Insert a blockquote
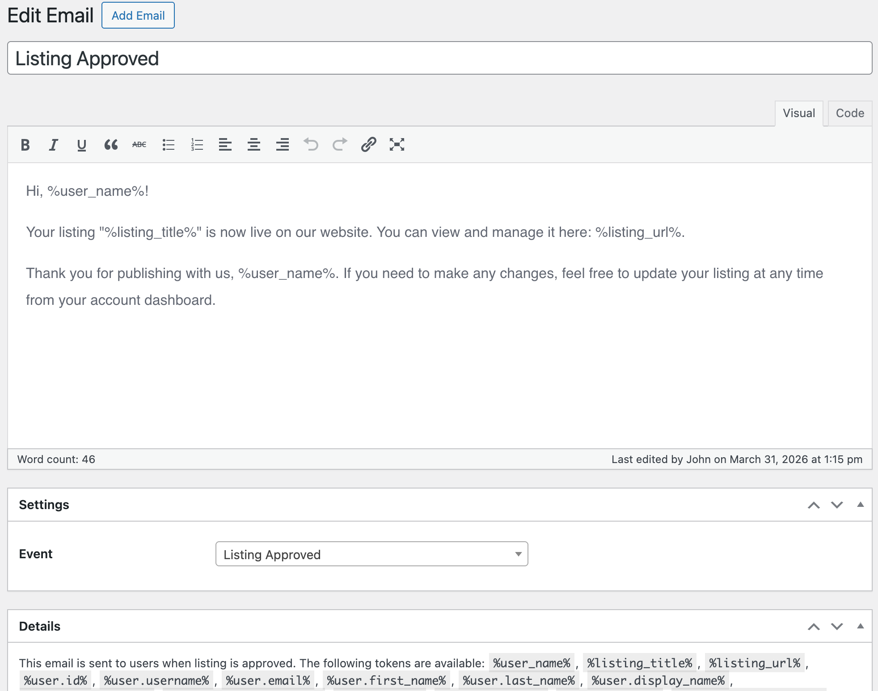The width and height of the screenshot is (878, 691). (110, 145)
